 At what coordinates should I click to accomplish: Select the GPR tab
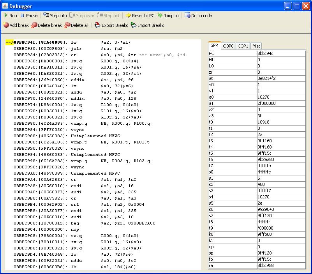(214, 46)
